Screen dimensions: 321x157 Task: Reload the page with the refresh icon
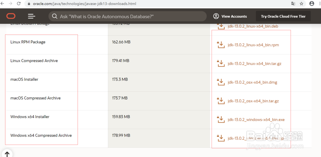click(19, 4)
